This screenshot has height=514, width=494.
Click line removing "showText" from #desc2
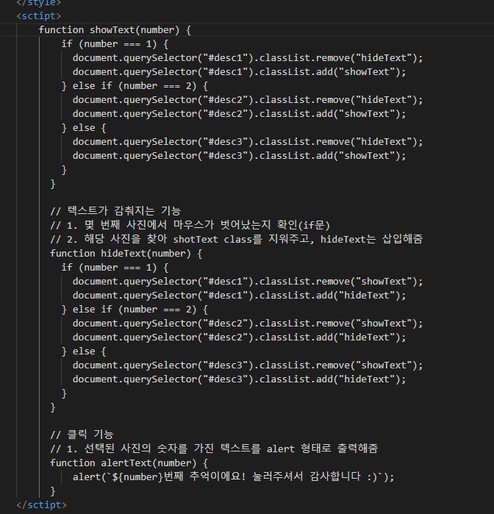click(248, 324)
